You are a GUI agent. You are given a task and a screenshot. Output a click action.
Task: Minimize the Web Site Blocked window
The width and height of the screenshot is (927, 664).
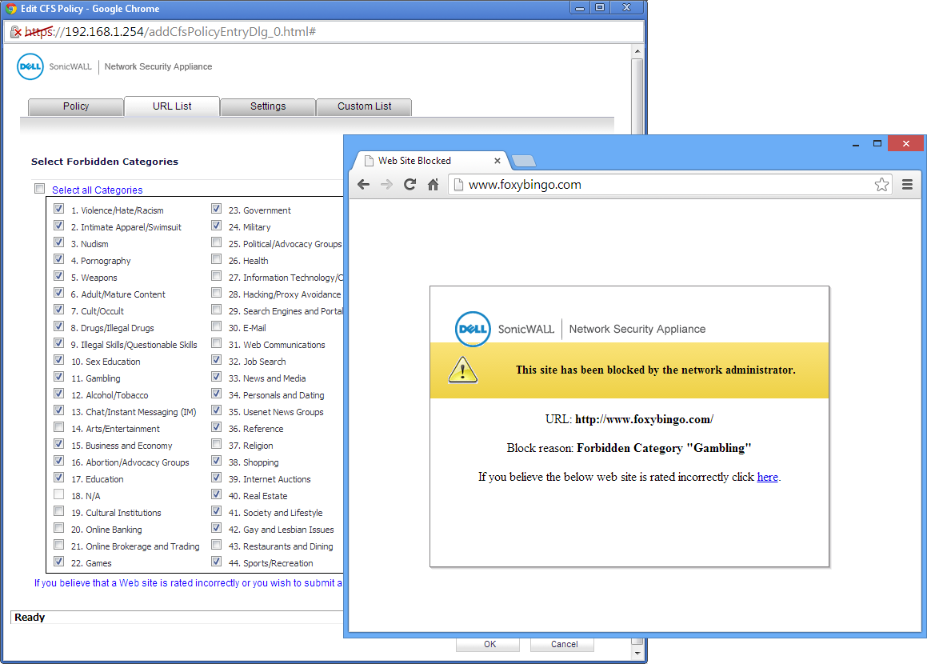pyautogui.click(x=856, y=144)
